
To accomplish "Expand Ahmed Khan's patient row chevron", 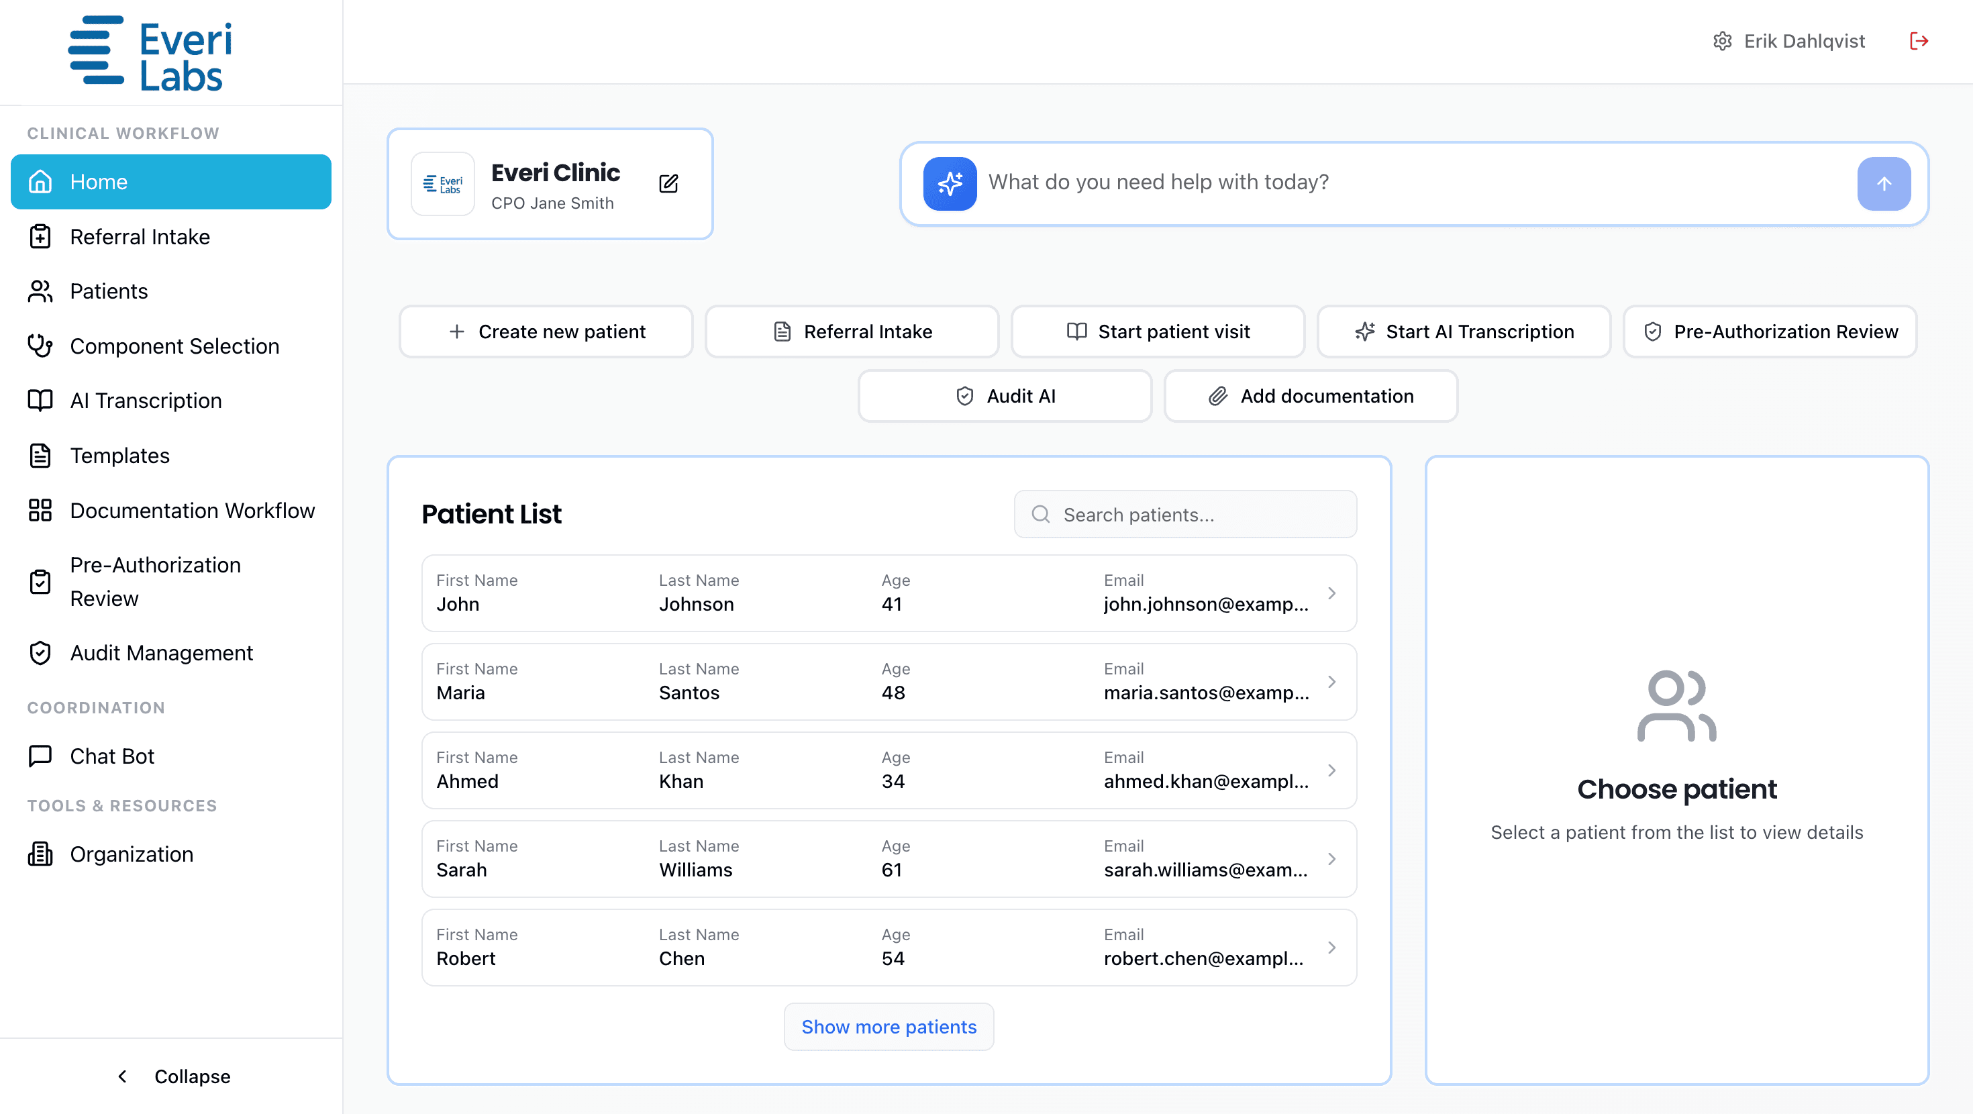I will [x=1331, y=770].
